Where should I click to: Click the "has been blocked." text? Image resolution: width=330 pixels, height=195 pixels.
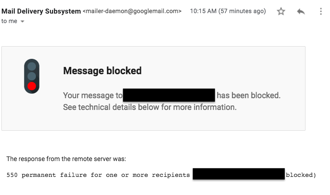point(248,95)
